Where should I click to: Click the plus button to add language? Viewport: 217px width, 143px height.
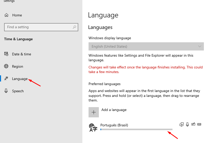coord(94,112)
